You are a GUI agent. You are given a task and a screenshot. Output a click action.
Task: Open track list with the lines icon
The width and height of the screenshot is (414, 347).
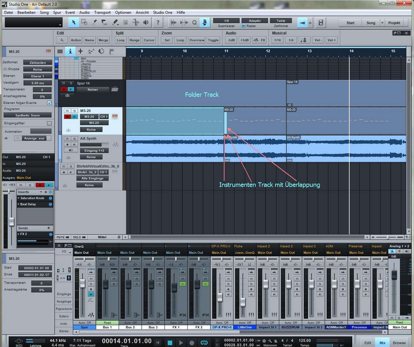point(60,51)
